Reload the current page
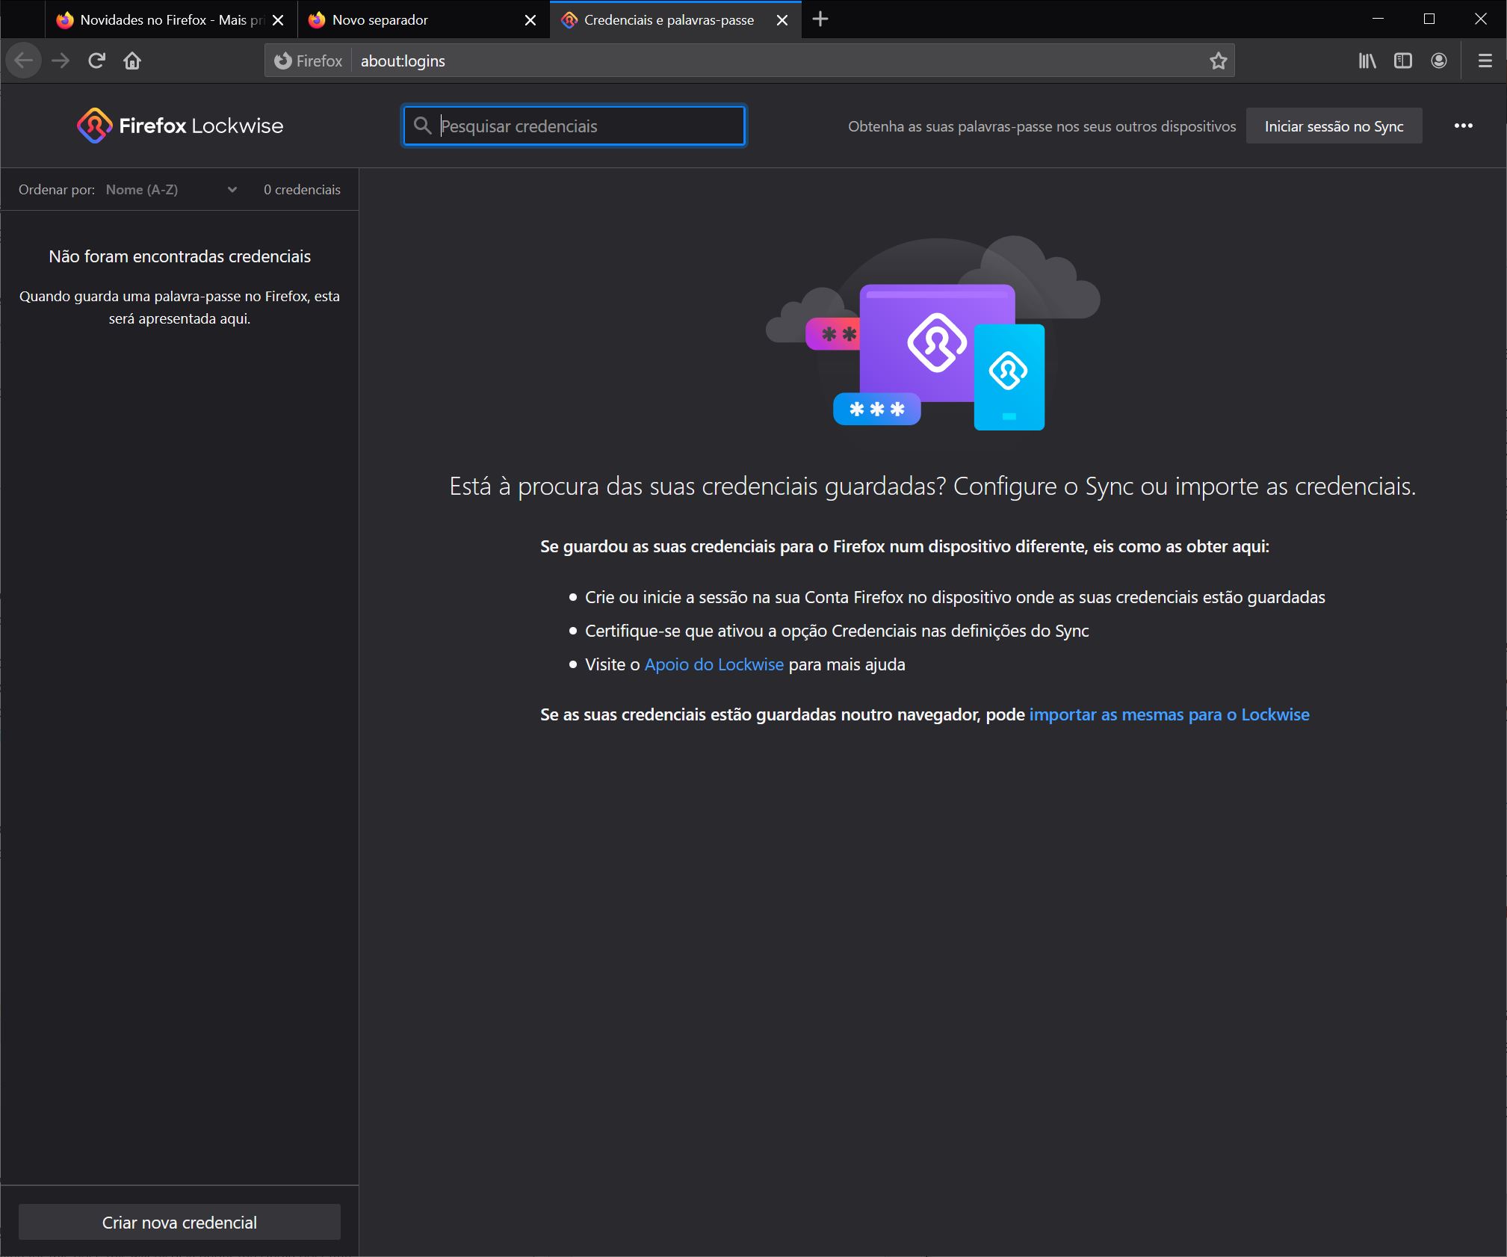The height and width of the screenshot is (1257, 1507). point(96,61)
